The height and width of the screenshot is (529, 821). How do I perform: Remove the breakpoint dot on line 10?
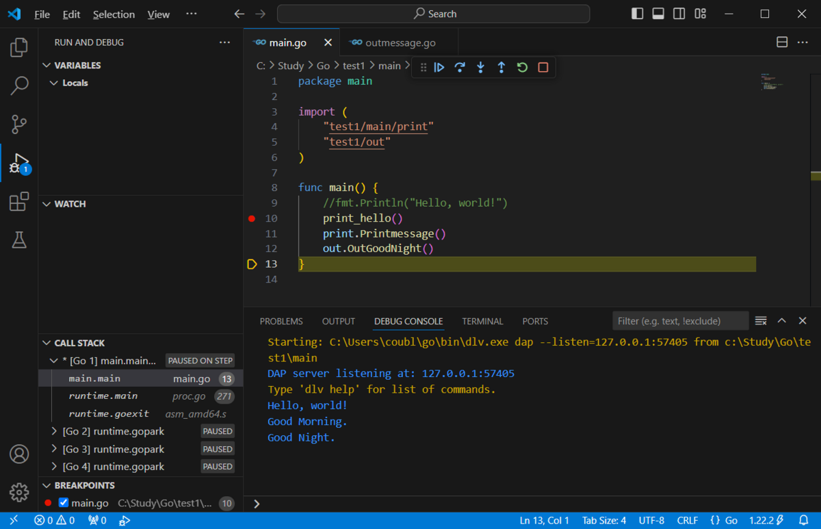pos(251,218)
